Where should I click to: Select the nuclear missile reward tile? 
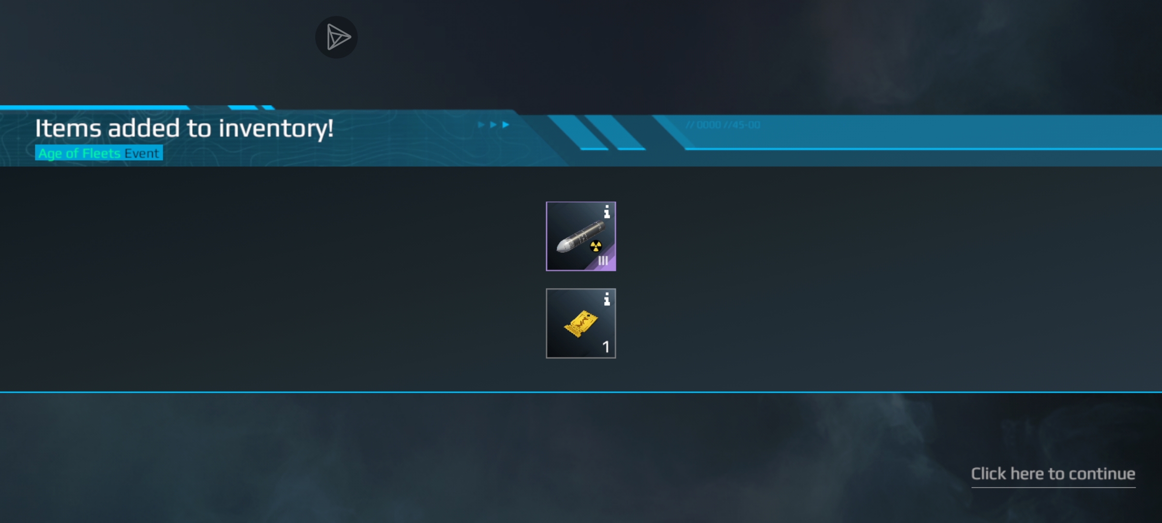click(x=581, y=236)
